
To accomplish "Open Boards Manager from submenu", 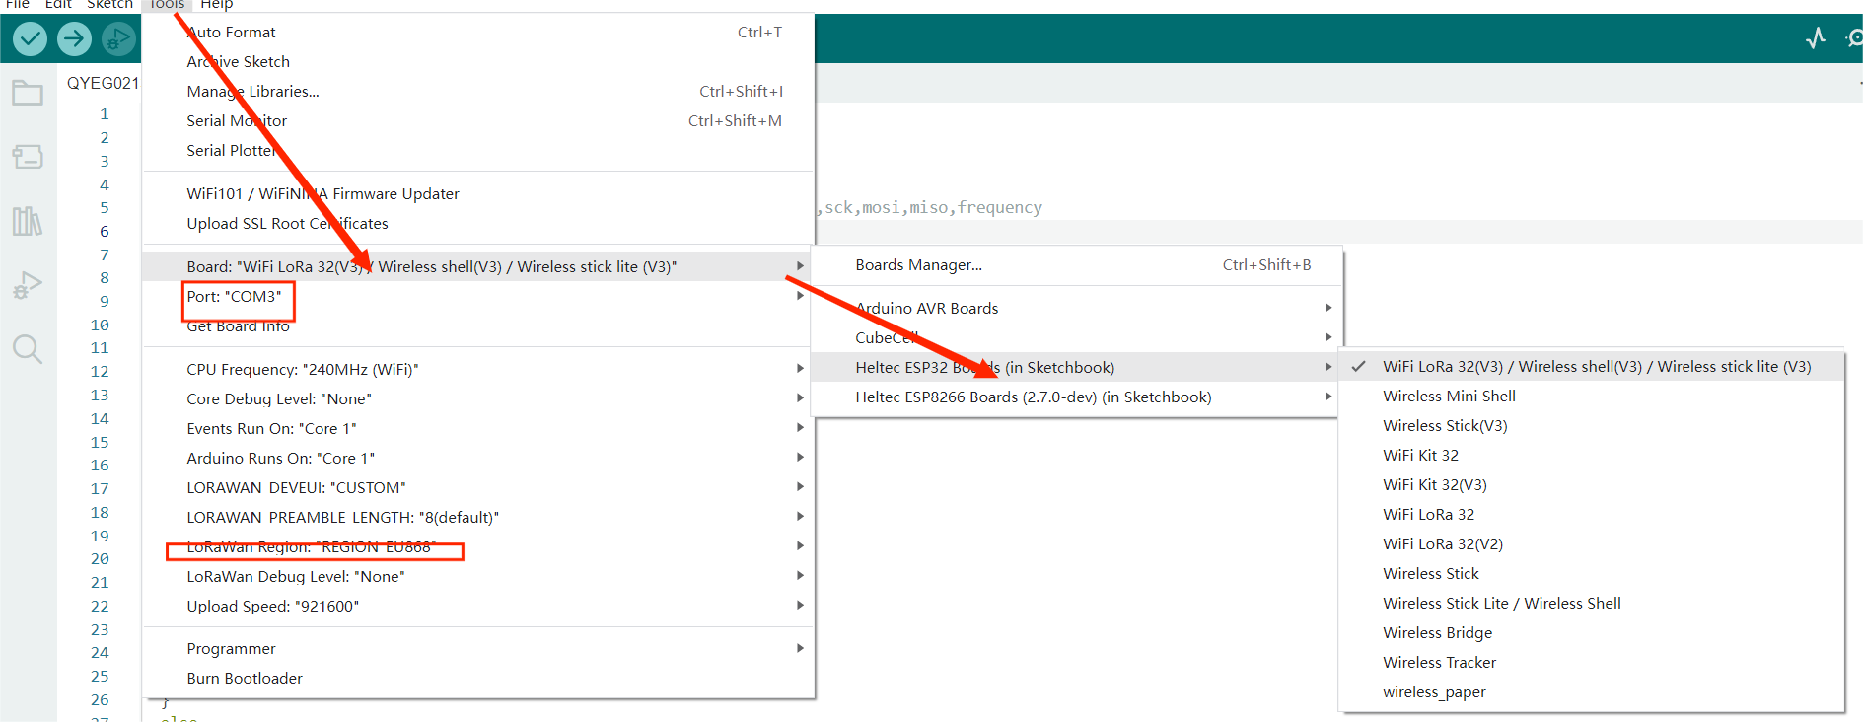I will click(918, 265).
